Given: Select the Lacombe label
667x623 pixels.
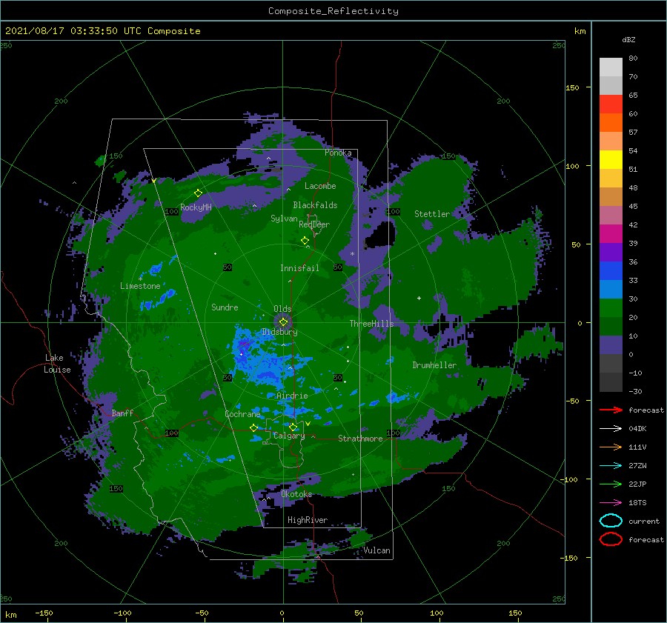Looking at the screenshot, I should point(320,186).
